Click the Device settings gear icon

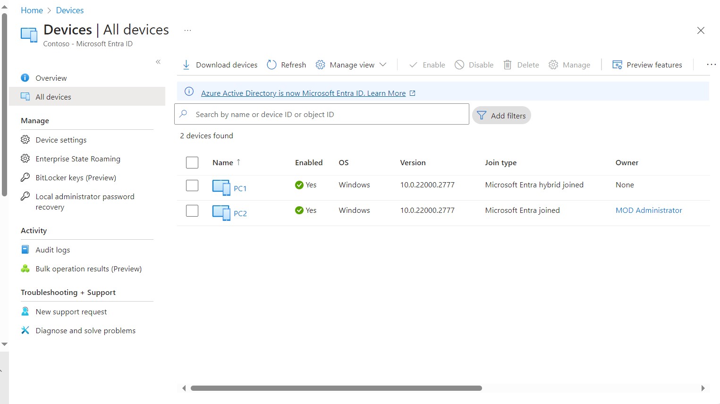25,140
